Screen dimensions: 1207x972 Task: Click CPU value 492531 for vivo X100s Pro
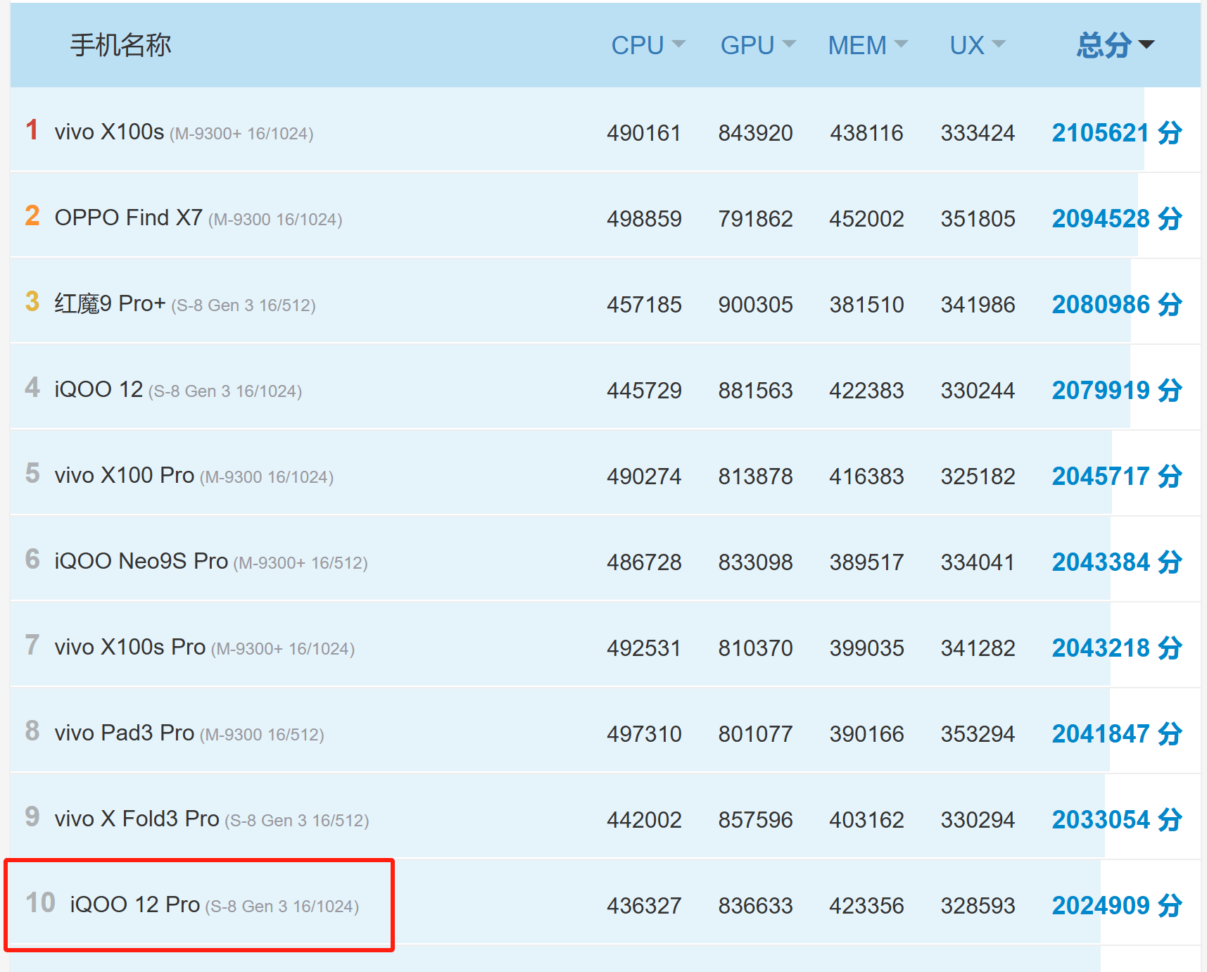coord(644,648)
